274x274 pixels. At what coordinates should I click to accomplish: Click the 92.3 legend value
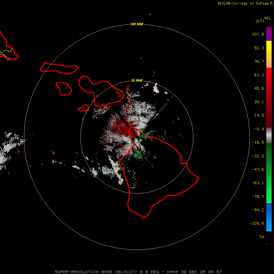tap(259, 48)
